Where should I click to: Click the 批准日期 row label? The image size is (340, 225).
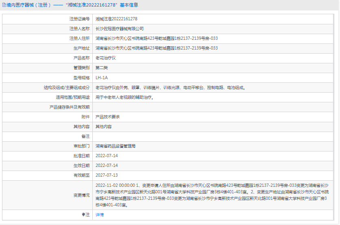[x=81, y=156]
